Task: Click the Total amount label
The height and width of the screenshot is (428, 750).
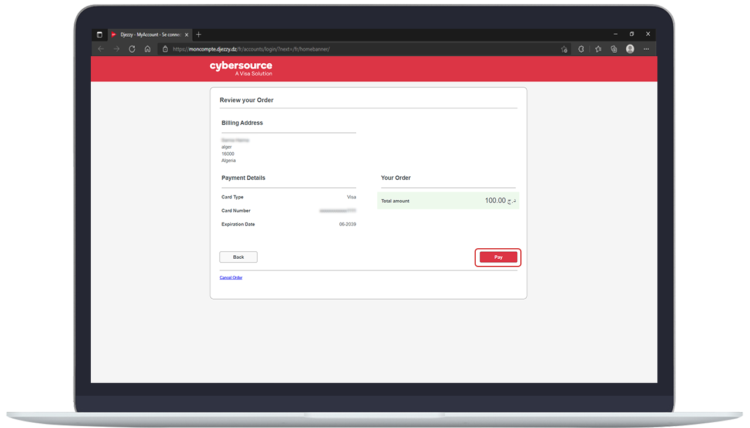Action: pyautogui.click(x=396, y=201)
